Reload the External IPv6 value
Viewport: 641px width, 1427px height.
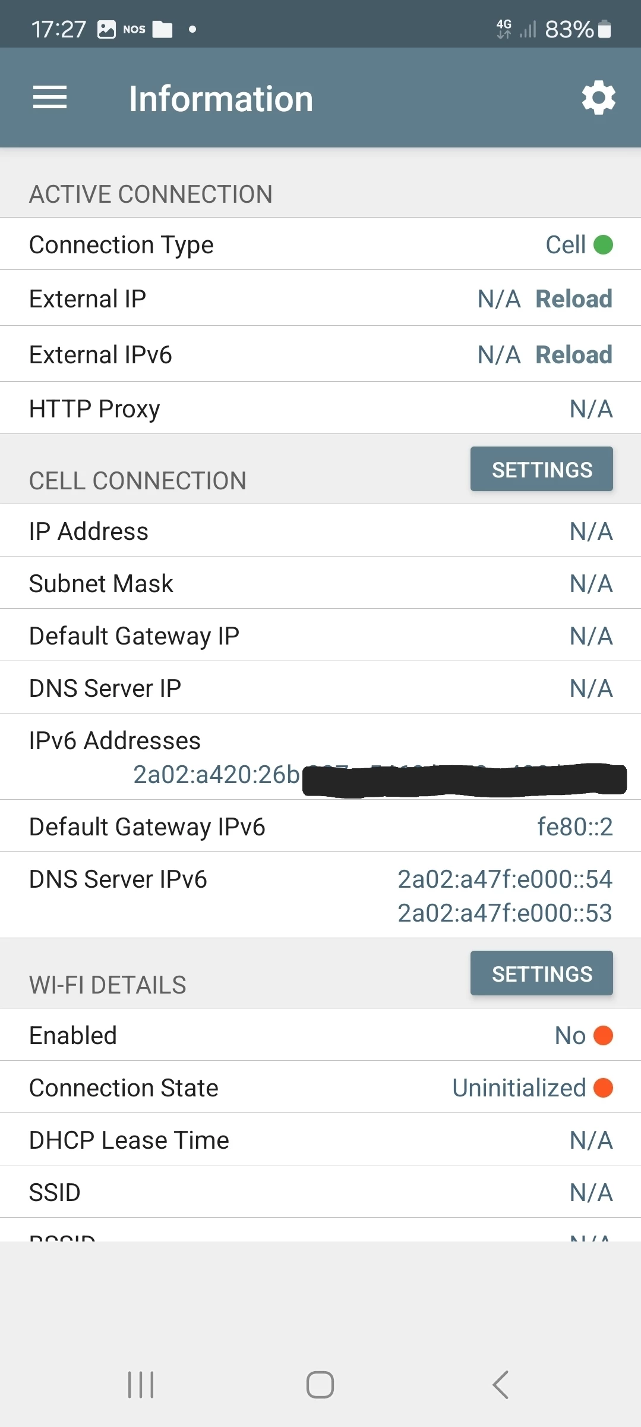coord(573,354)
